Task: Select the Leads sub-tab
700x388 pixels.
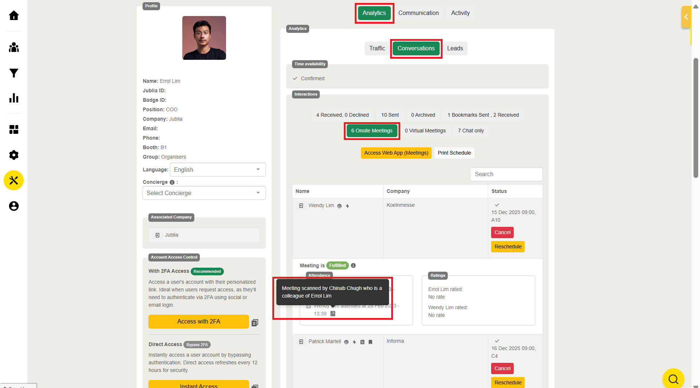Action: click(455, 48)
